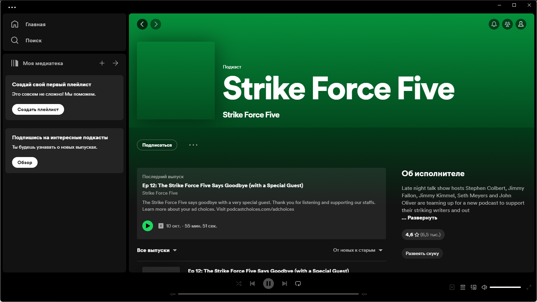Viewport: 537px width, 302px height.
Task: Mute the volume speaker icon
Action: click(484, 287)
